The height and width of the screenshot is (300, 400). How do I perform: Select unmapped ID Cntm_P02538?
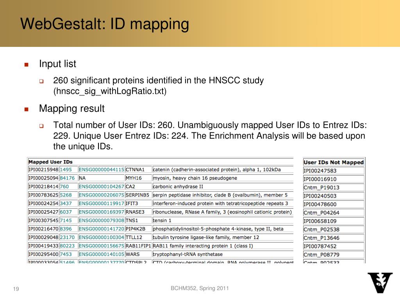321,230
